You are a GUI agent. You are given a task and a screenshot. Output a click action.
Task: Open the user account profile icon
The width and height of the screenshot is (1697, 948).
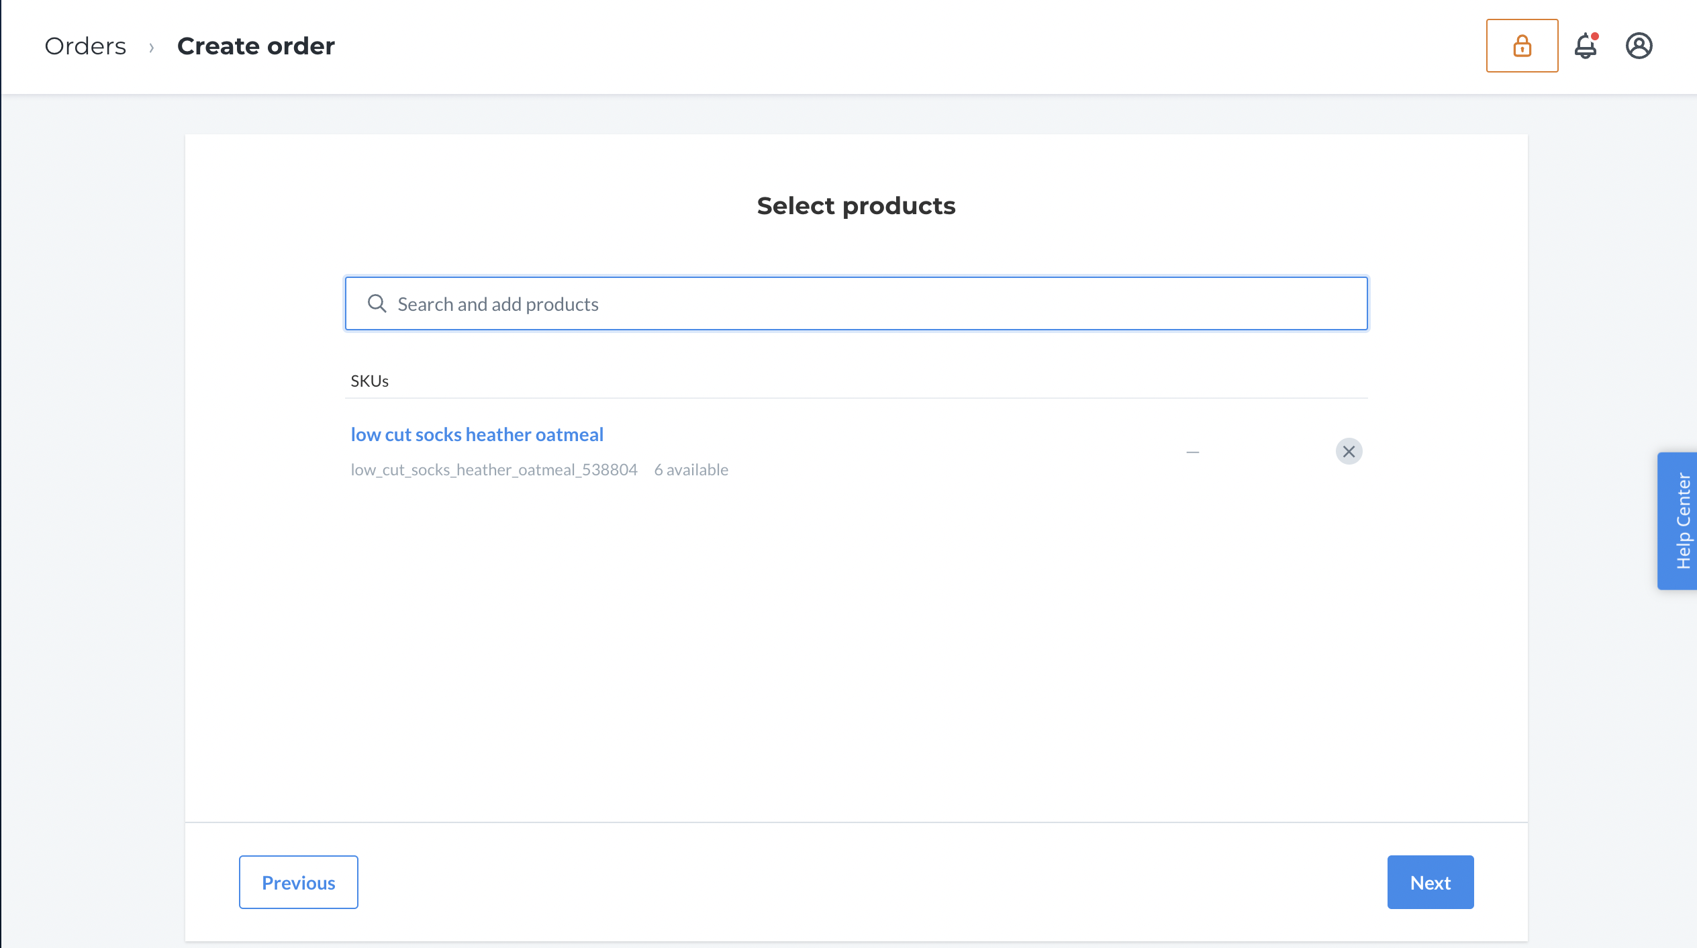tap(1639, 46)
